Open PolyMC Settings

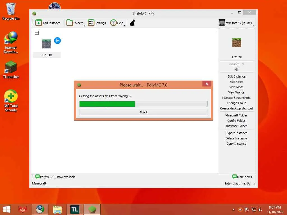(97, 23)
